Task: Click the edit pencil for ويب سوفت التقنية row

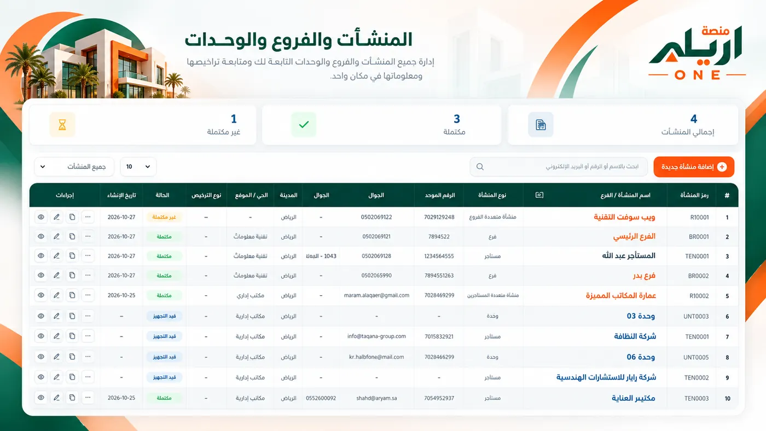Action: point(56,217)
